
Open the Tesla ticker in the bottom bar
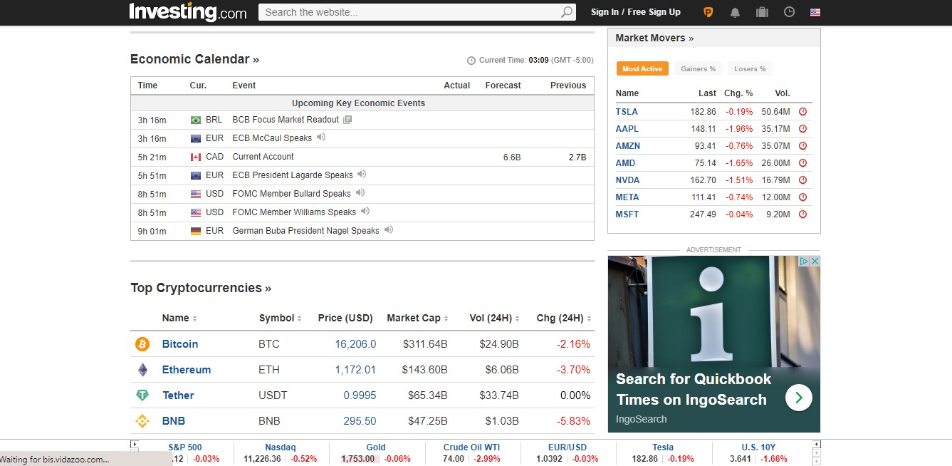tap(663, 447)
